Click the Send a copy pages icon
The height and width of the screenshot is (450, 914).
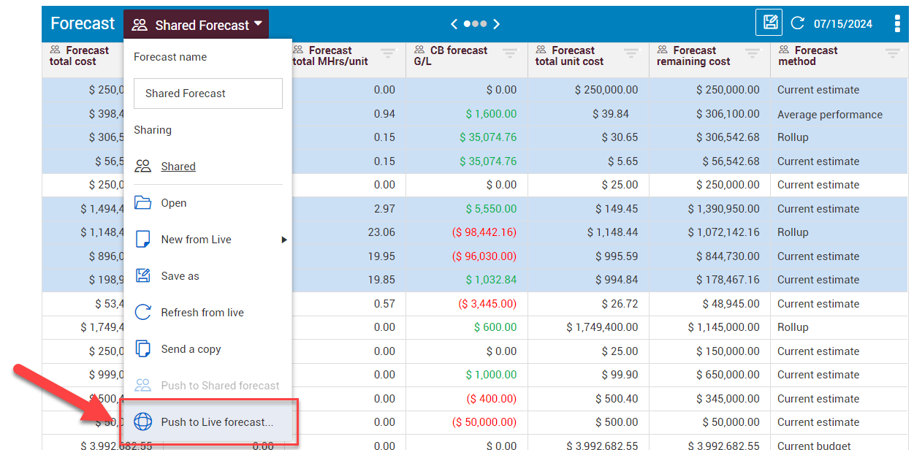144,348
